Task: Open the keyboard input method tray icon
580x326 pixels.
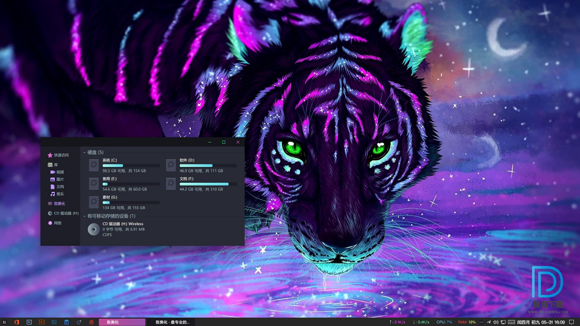Action: (511, 322)
